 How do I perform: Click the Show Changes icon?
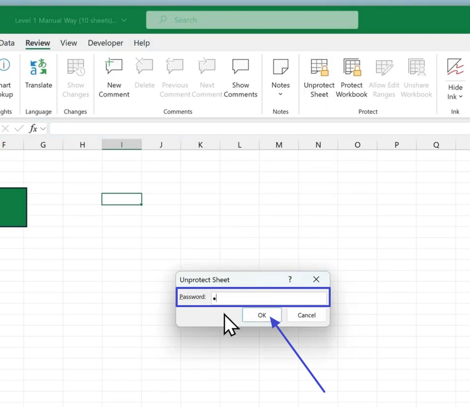[x=76, y=68]
